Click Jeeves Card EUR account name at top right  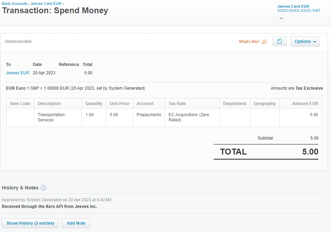pyautogui.click(x=293, y=6)
